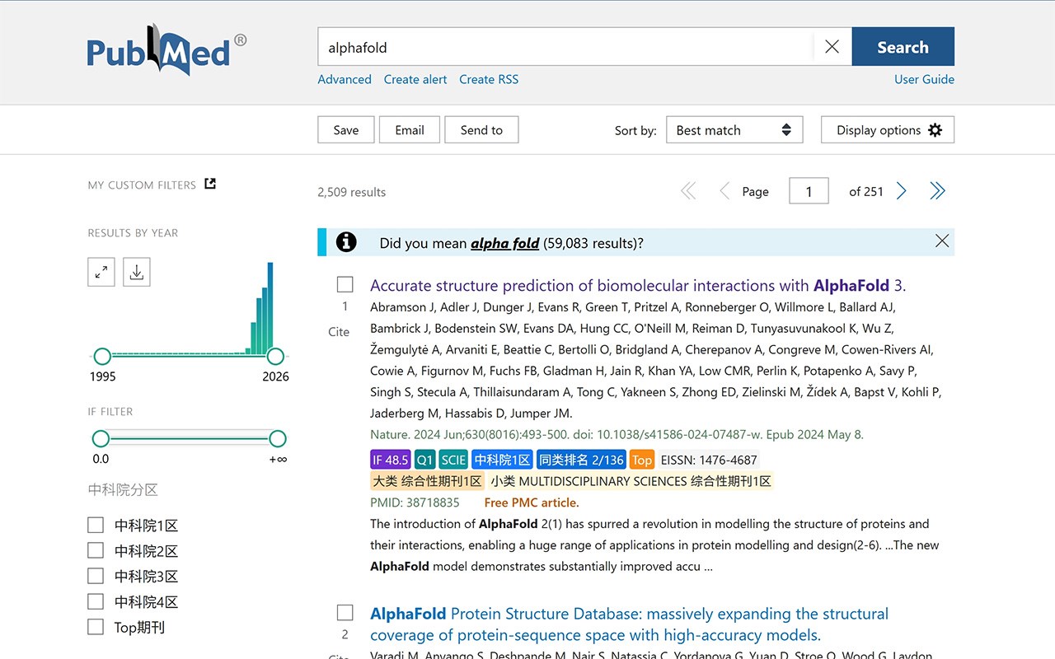Click the 同类排名 2/136 badge
Viewport: 1055px width, 659px height.
(x=581, y=460)
